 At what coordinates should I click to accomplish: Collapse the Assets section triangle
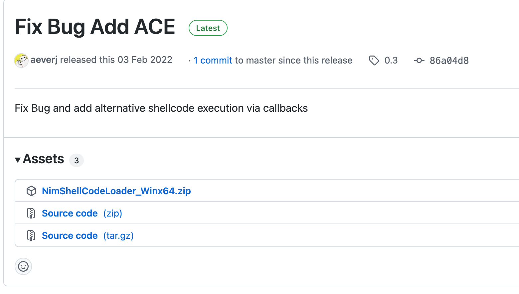(x=18, y=160)
